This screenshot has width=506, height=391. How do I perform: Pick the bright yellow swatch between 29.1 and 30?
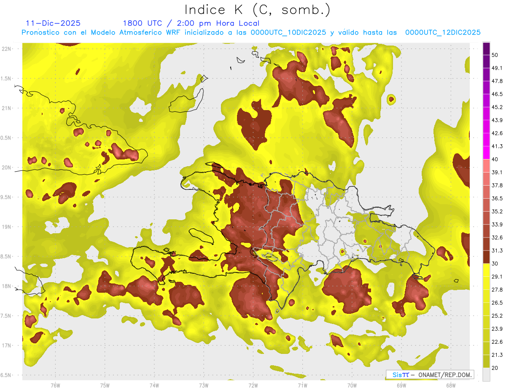(x=486, y=270)
